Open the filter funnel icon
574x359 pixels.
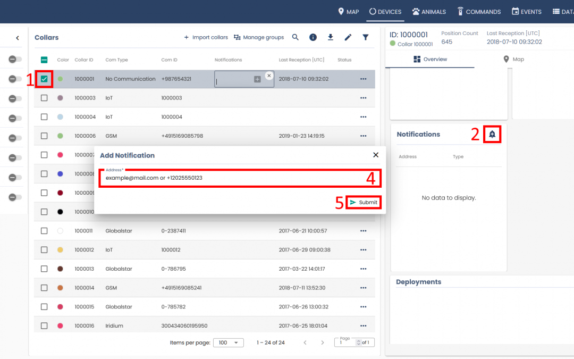[366, 37]
